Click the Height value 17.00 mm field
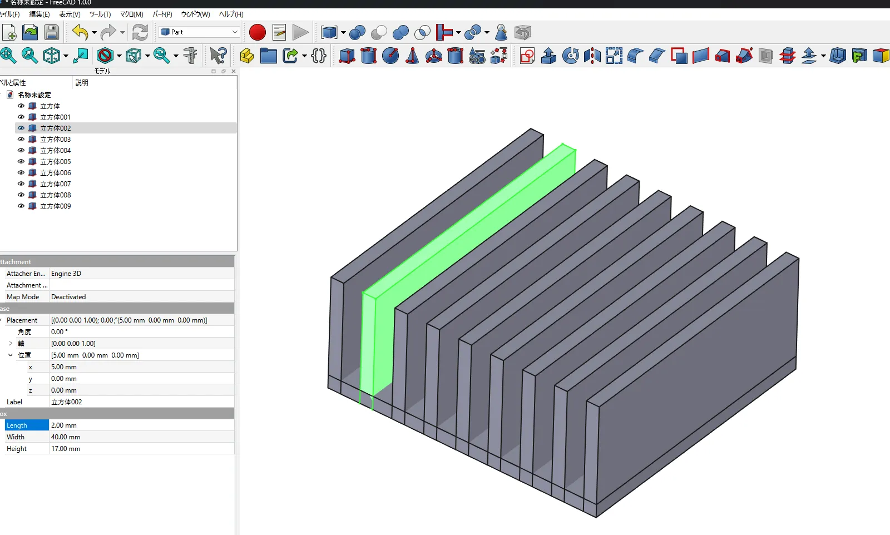890x535 pixels. point(141,448)
